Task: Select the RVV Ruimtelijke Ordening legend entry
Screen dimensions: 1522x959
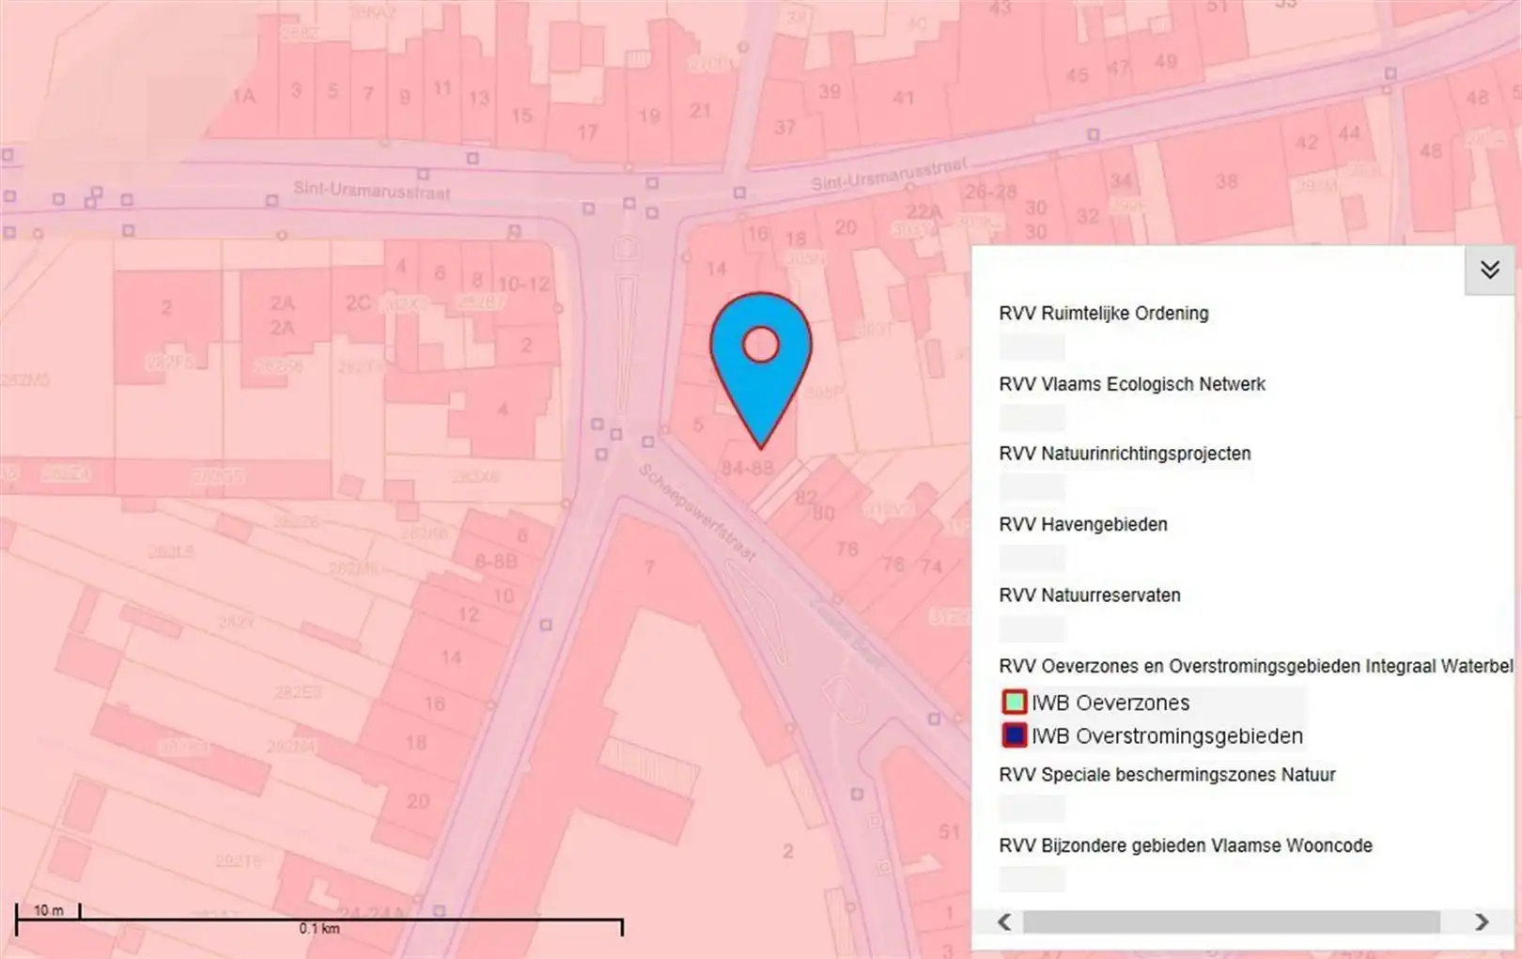Action: tap(1104, 314)
